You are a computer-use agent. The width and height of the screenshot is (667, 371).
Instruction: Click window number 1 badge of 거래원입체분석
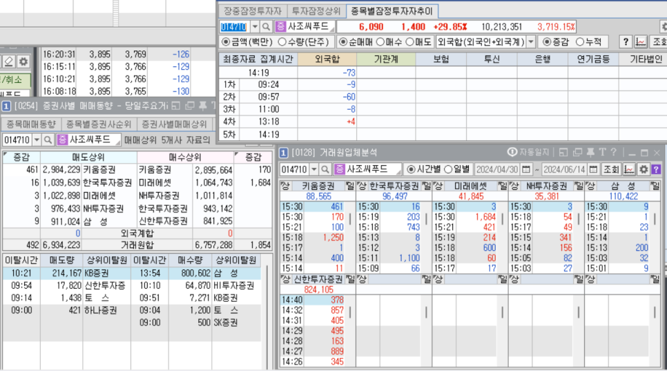284,152
